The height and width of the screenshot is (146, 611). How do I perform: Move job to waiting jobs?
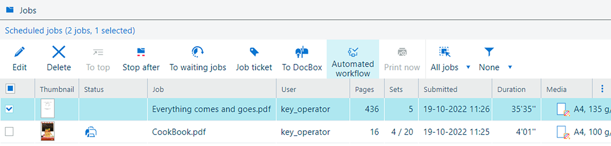198,59
